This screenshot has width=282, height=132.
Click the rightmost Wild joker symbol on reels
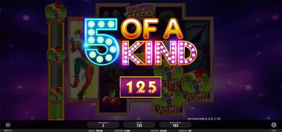(197, 85)
